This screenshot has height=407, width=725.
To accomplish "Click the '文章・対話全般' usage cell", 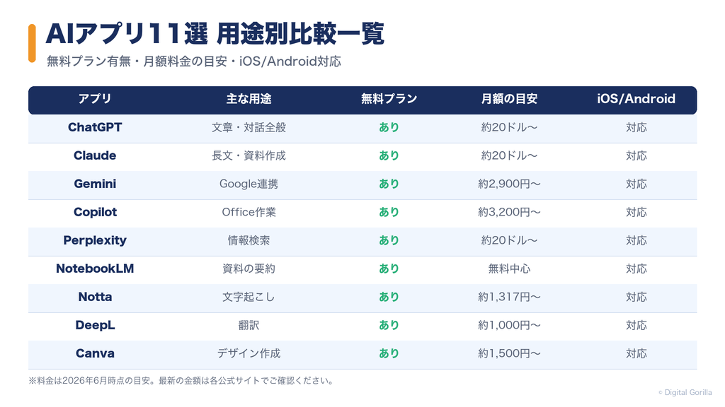I will point(249,127).
